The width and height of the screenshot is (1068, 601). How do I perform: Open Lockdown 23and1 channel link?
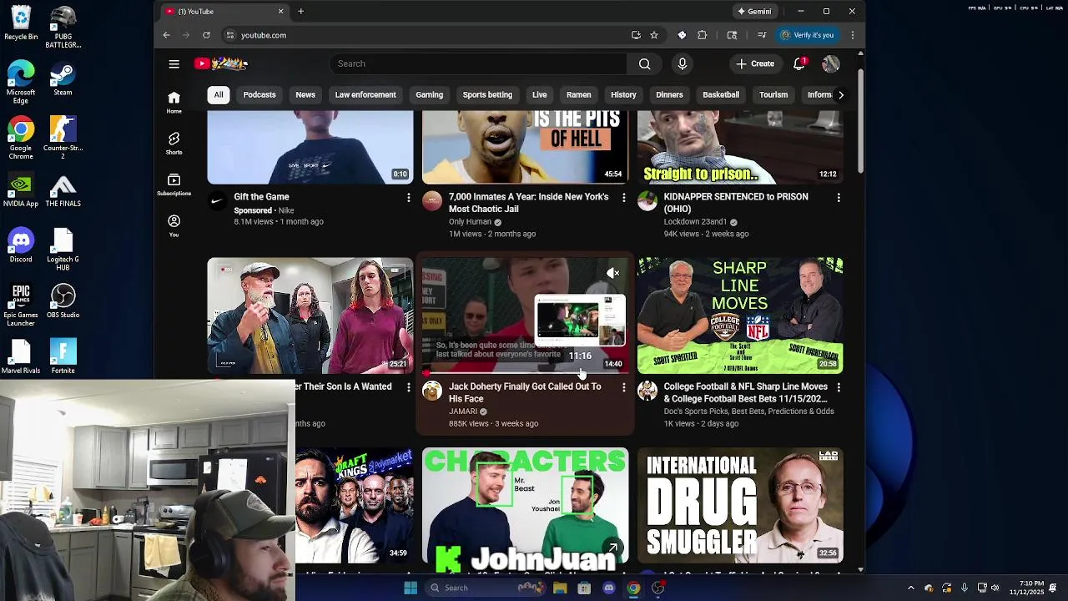695,222
